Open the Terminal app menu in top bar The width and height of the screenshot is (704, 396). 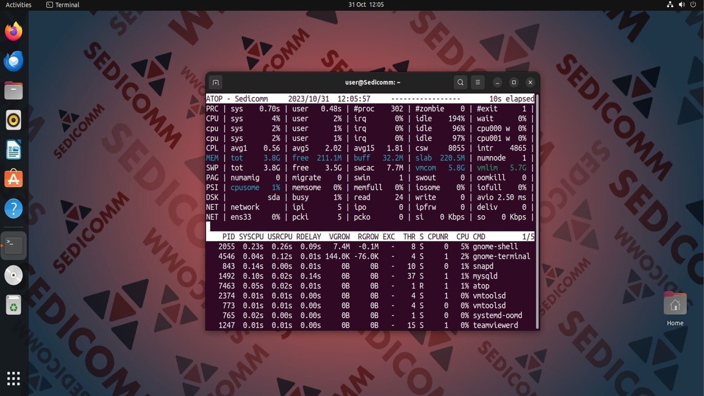(x=63, y=5)
